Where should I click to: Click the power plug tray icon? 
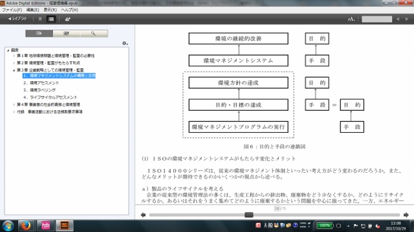(x=339, y=226)
